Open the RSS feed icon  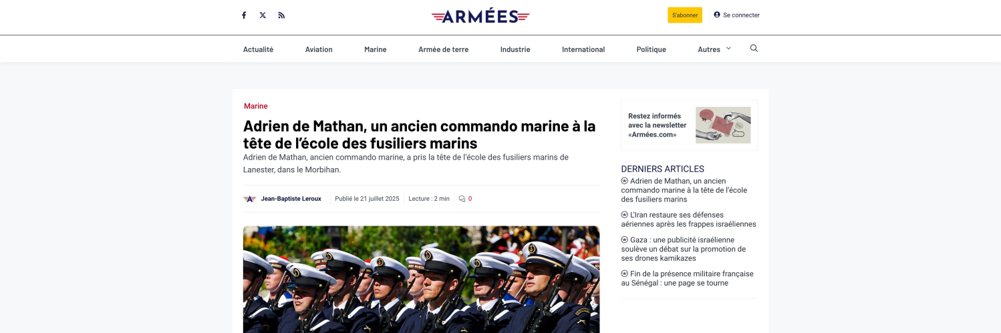click(281, 15)
